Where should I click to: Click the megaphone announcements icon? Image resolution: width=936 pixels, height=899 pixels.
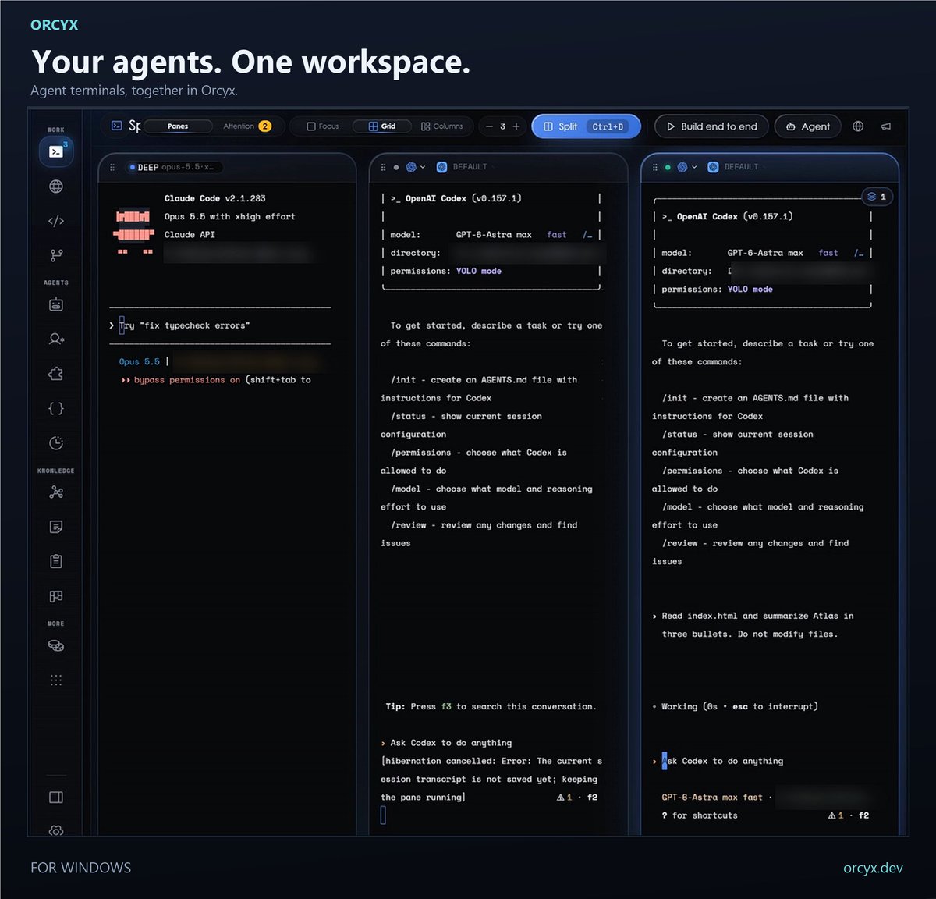(885, 126)
